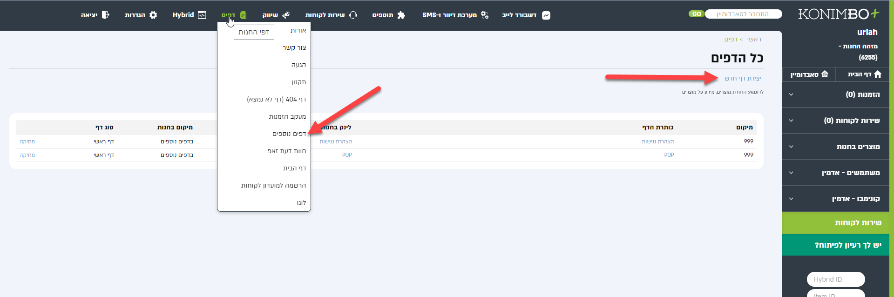Click the Hybrid ID input field
This screenshot has width=894, height=297.
click(836, 279)
